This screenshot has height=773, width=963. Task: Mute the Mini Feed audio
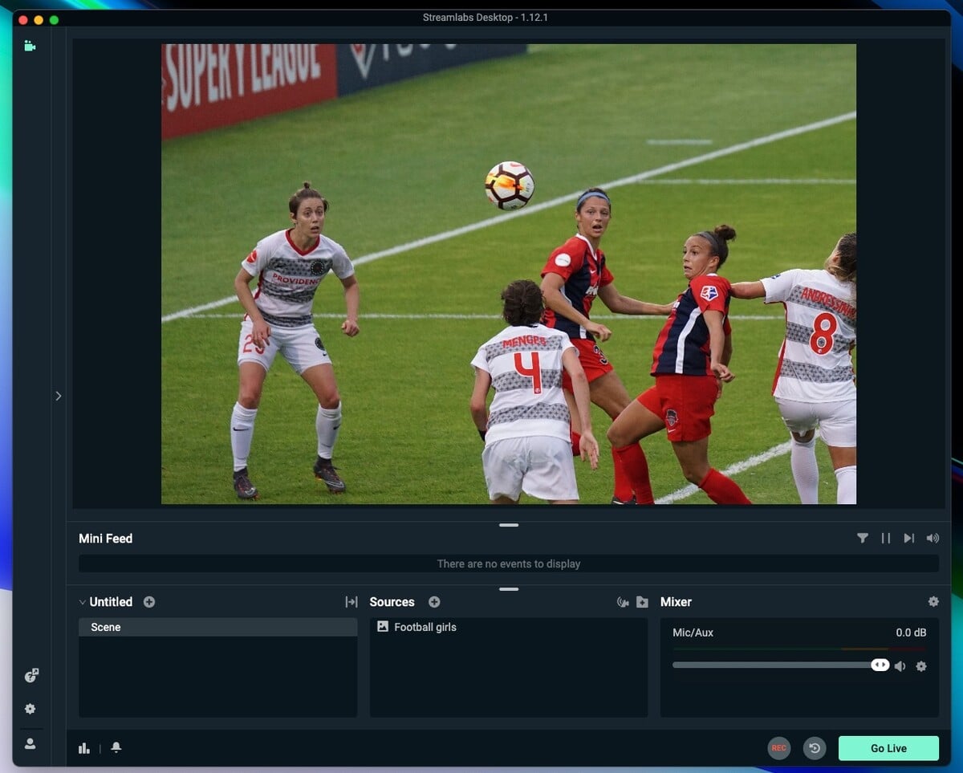click(x=933, y=538)
